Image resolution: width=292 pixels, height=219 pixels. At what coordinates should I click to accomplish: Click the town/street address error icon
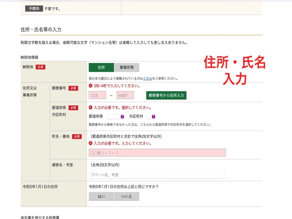[x=91, y=143]
